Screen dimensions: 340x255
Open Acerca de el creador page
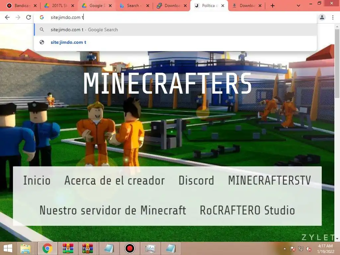tap(115, 180)
